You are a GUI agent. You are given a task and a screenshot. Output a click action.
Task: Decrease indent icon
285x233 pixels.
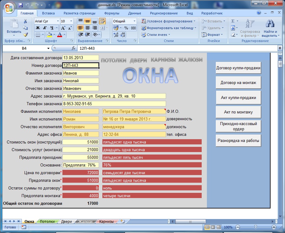click(x=81, y=35)
